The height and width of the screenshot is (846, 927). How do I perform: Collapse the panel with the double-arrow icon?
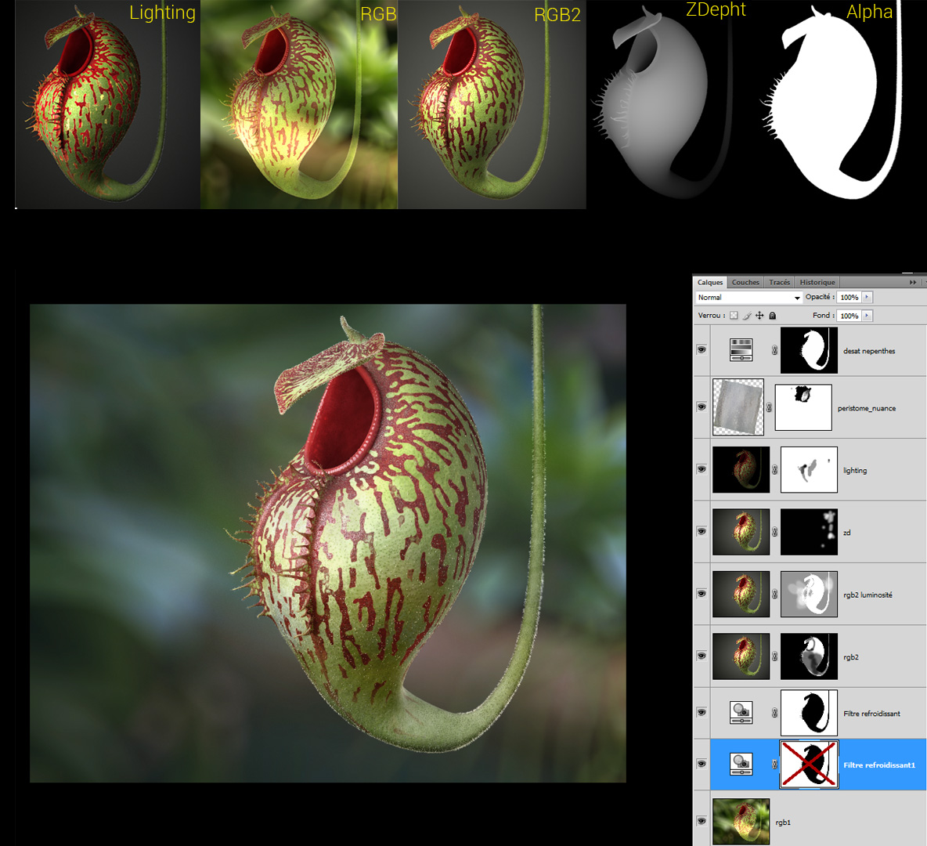[913, 282]
